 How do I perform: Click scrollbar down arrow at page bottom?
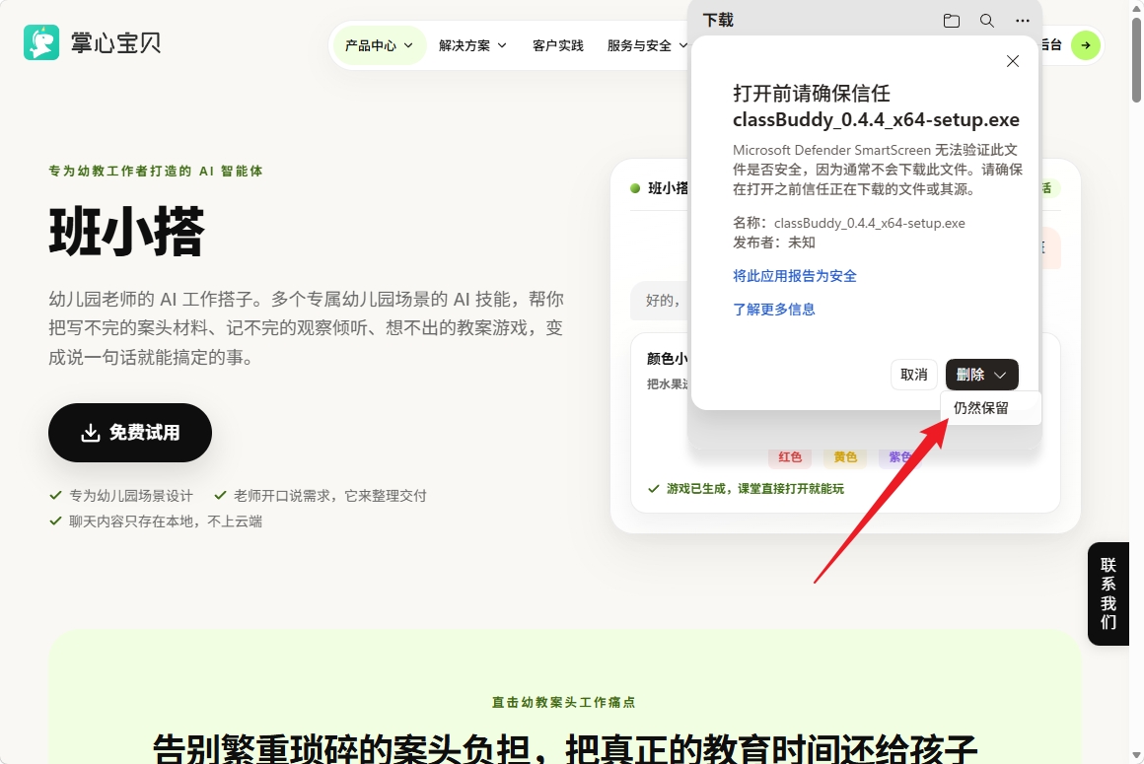[1136, 756]
